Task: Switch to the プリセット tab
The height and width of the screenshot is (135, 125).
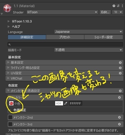Action: (x=65, y=37)
